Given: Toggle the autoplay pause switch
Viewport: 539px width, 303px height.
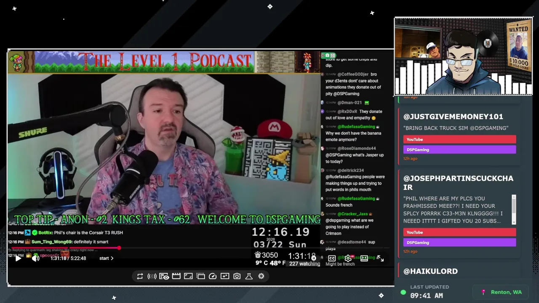Looking at the screenshot, I should point(313,258).
